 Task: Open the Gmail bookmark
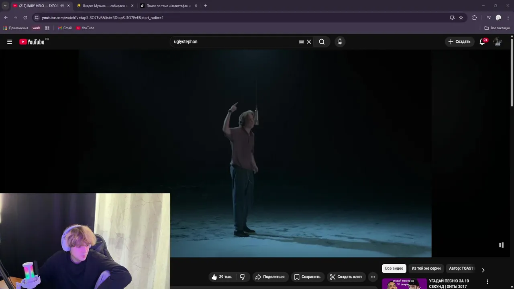click(x=64, y=28)
